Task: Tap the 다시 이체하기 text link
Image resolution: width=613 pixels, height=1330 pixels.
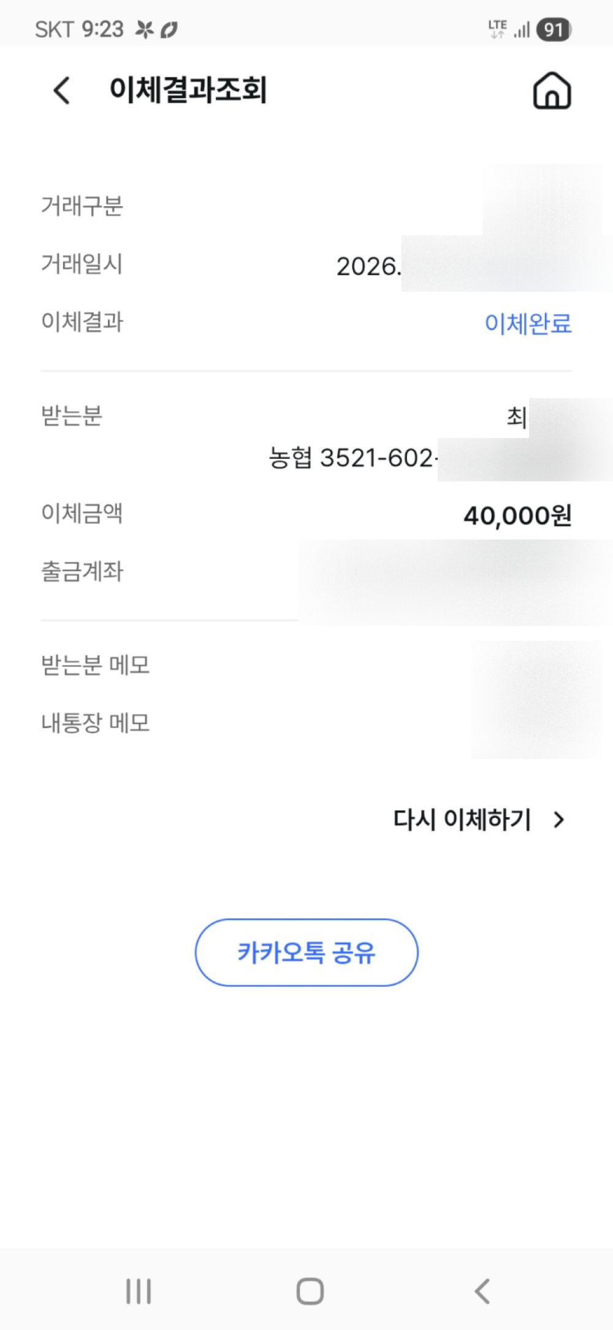Action: 462,820
